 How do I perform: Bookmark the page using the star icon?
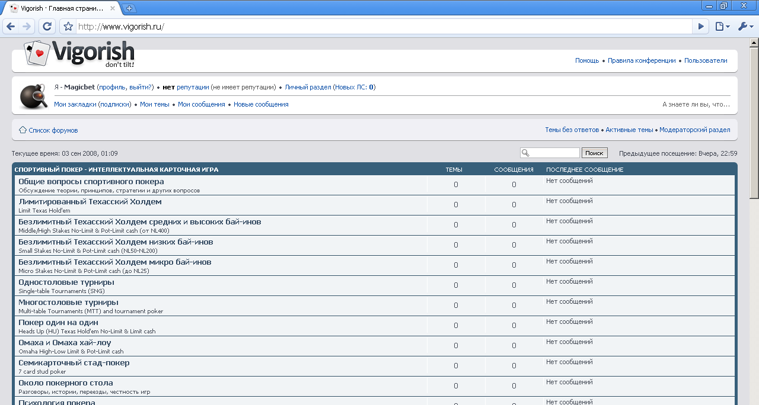tap(68, 27)
